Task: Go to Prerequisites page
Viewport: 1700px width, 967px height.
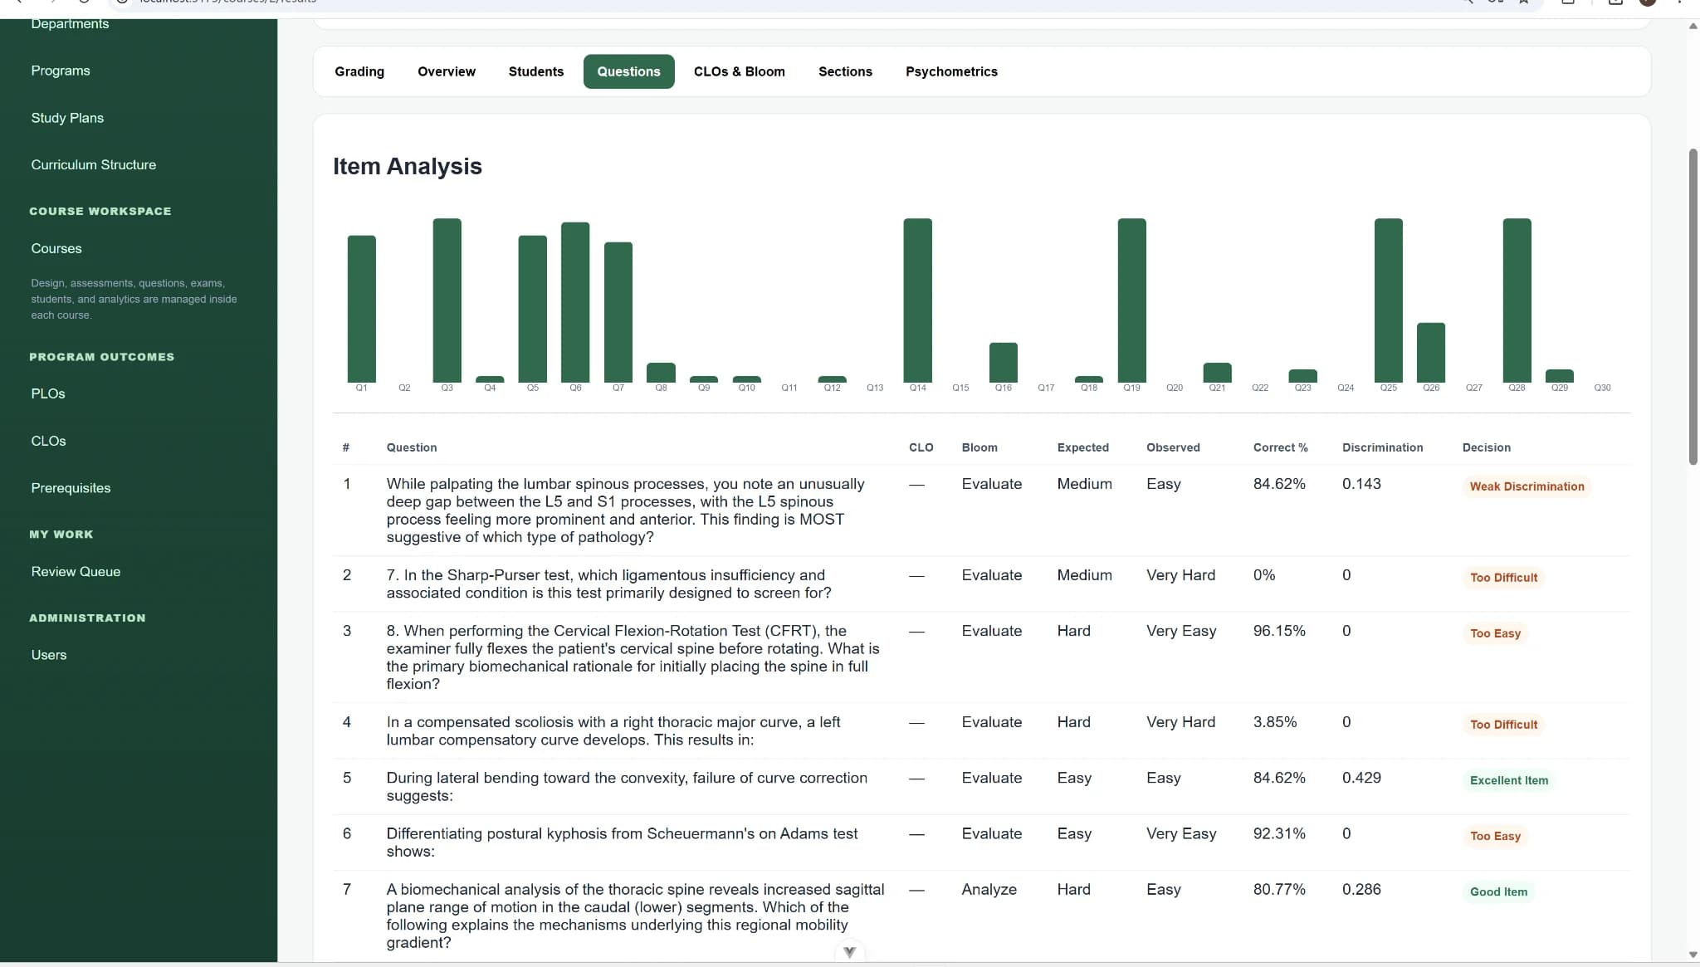Action: pyautogui.click(x=71, y=488)
